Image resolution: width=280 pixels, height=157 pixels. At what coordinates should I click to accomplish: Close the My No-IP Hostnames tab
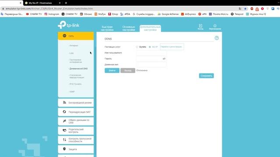click(x=59, y=3)
